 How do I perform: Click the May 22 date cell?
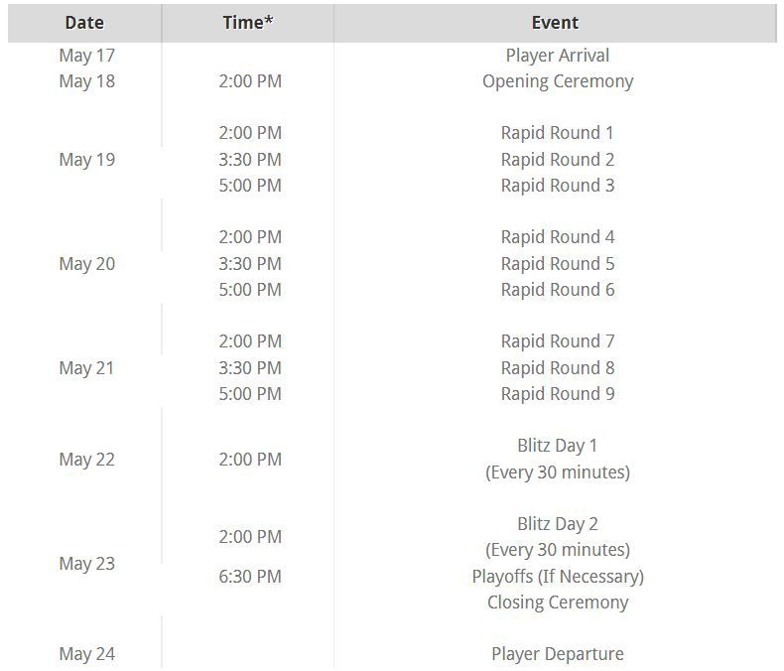click(x=87, y=460)
